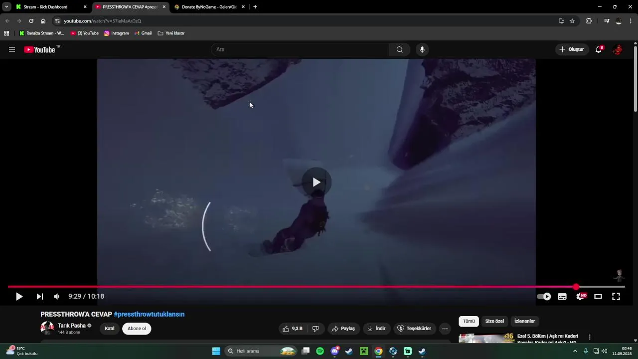Mute the video volume speaker icon
This screenshot has width=638, height=359.
point(57,297)
